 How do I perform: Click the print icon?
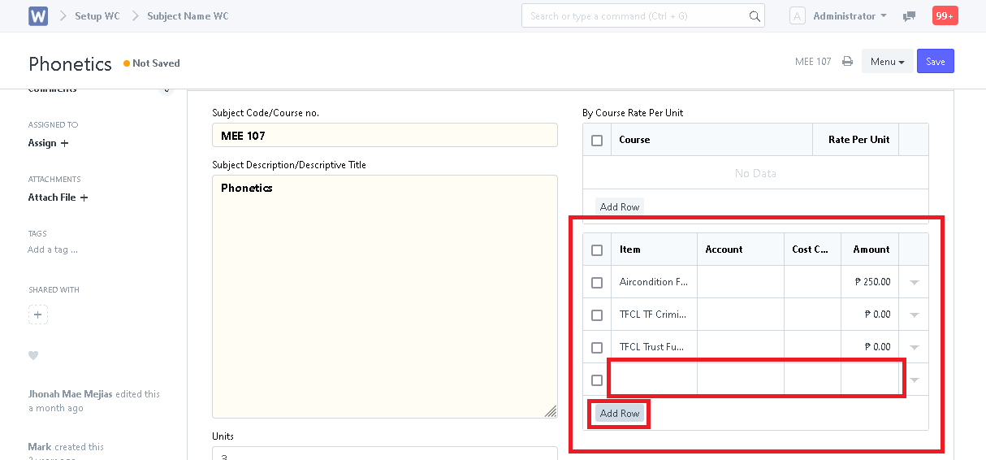click(x=847, y=62)
